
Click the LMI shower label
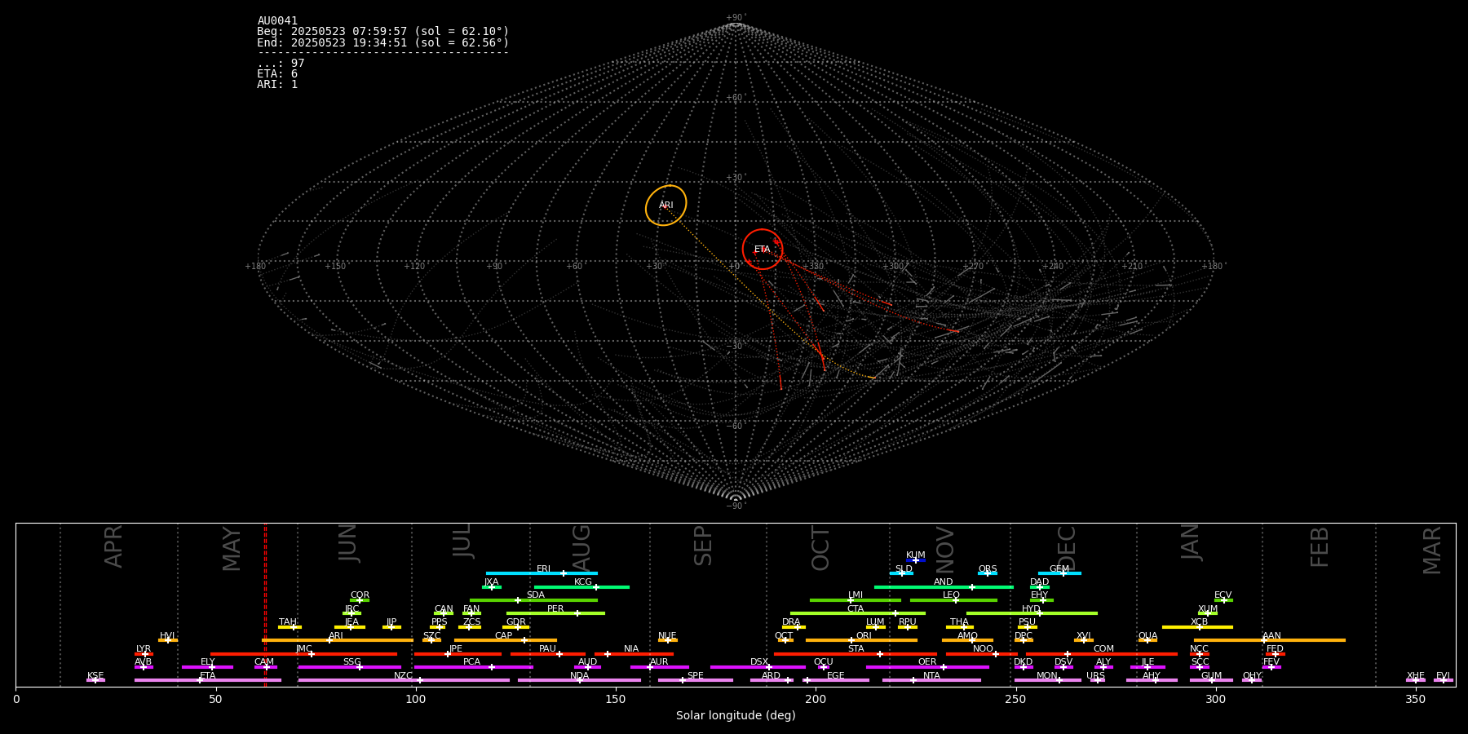856,595
